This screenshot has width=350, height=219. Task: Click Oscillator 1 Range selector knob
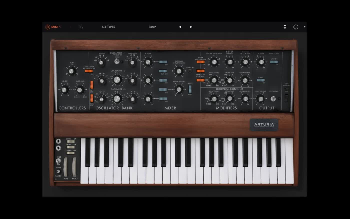101,62
